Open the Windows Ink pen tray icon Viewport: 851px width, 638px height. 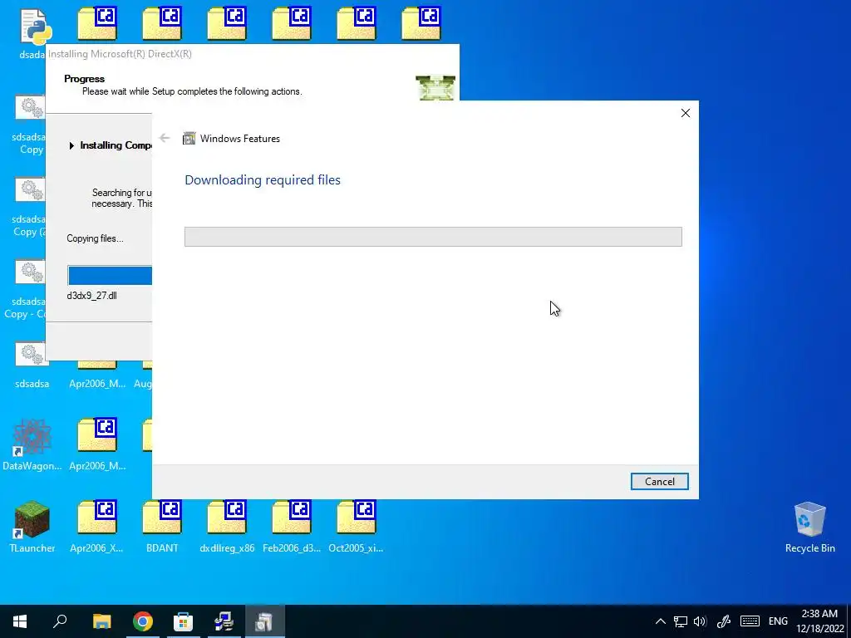[724, 621]
